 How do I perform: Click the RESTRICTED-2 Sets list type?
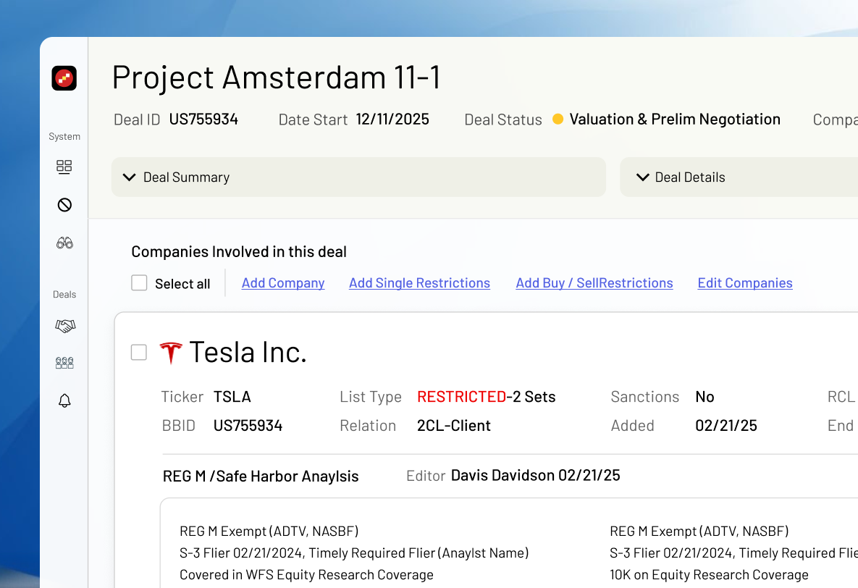tap(486, 397)
